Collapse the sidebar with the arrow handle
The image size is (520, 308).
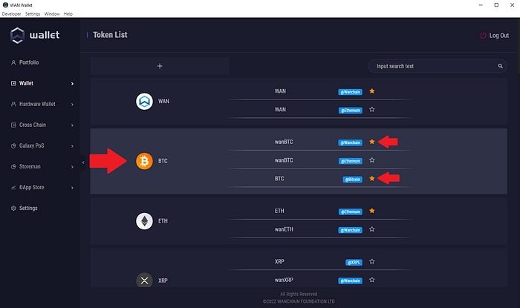coord(82,161)
